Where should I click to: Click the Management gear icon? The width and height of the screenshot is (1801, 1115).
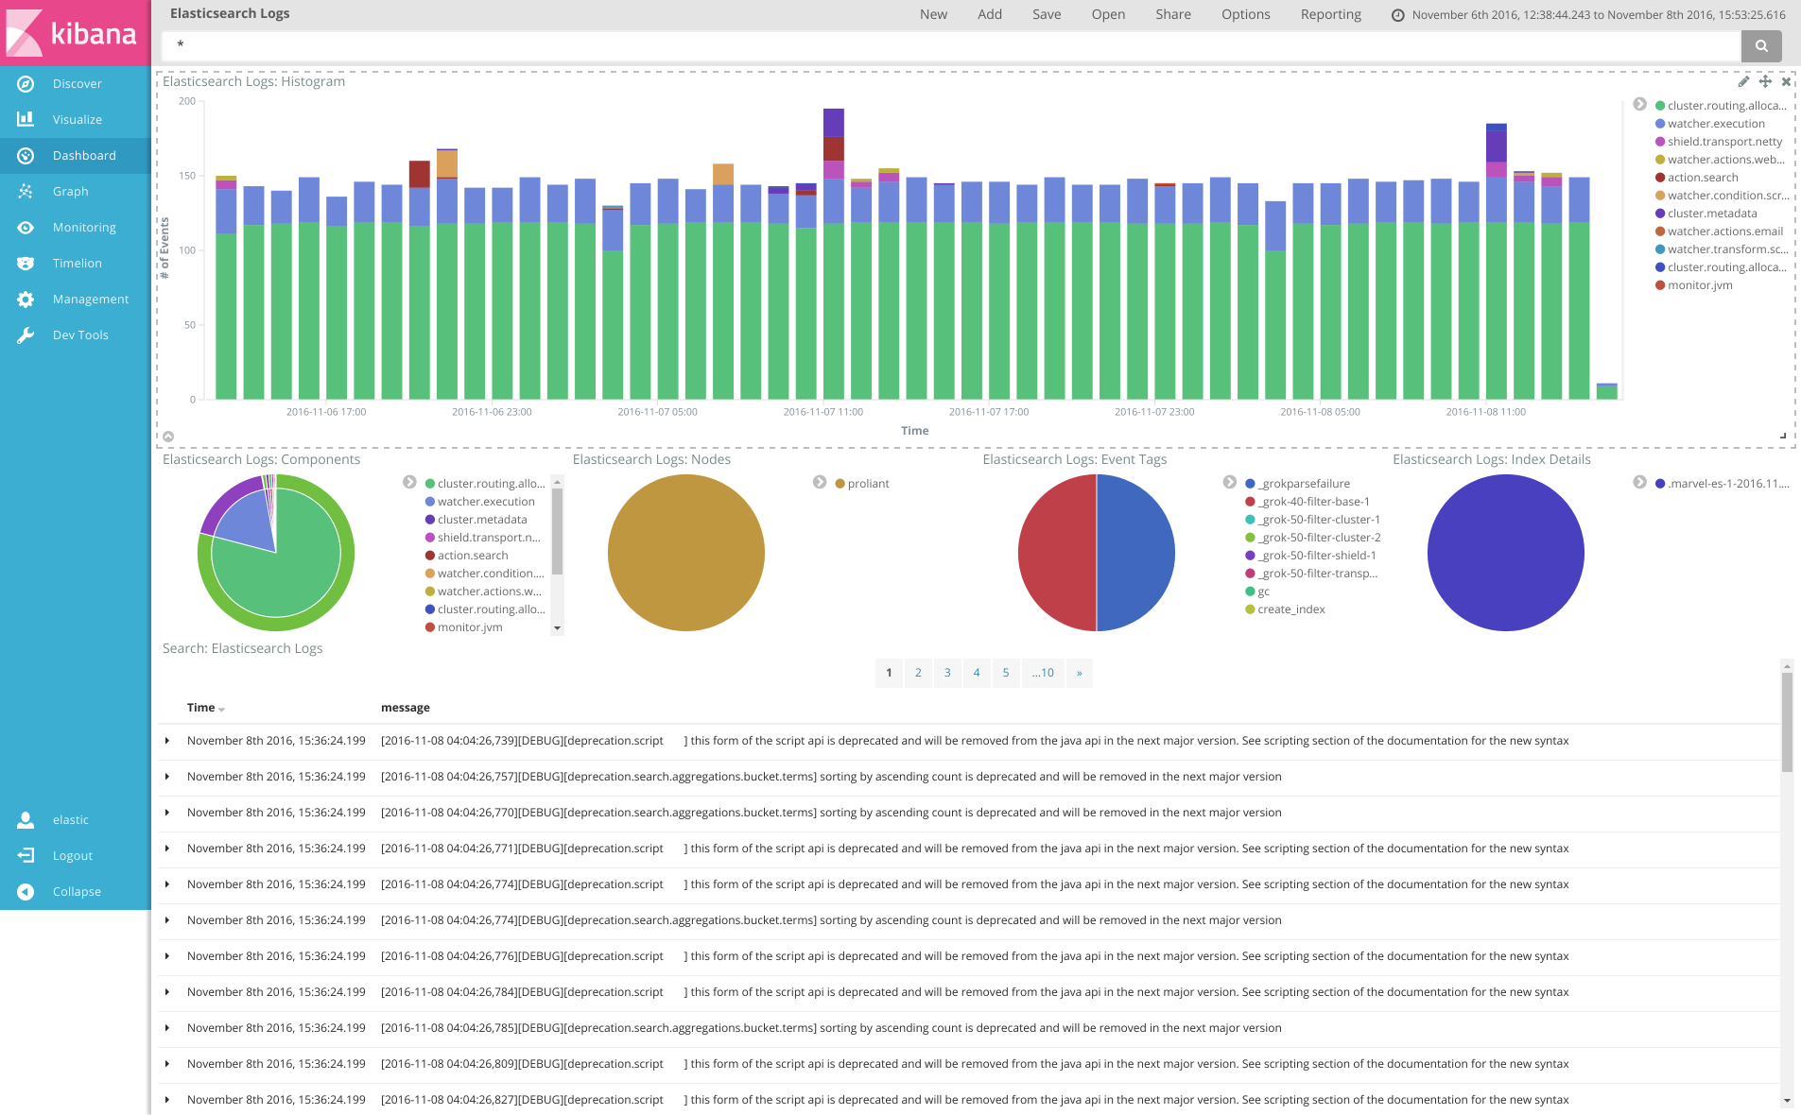pos(26,300)
